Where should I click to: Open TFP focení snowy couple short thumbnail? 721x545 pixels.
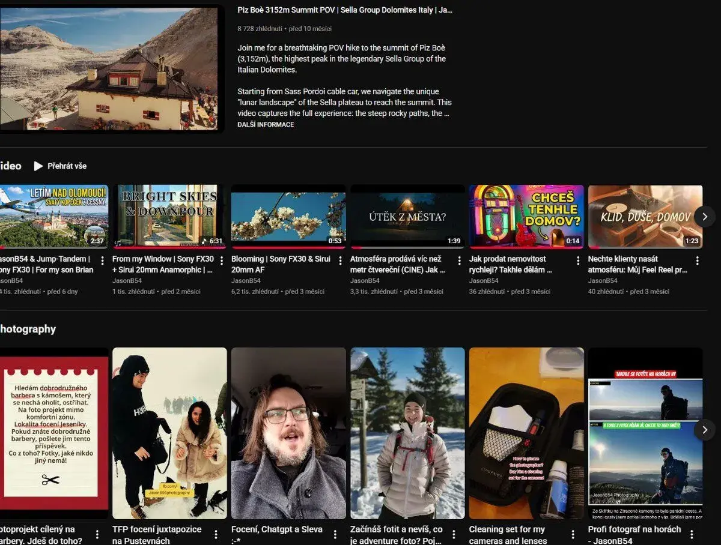coord(169,433)
